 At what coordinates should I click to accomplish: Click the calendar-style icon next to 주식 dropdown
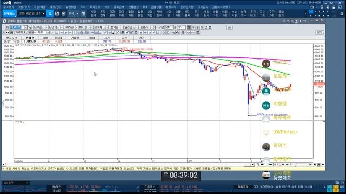(83, 13)
